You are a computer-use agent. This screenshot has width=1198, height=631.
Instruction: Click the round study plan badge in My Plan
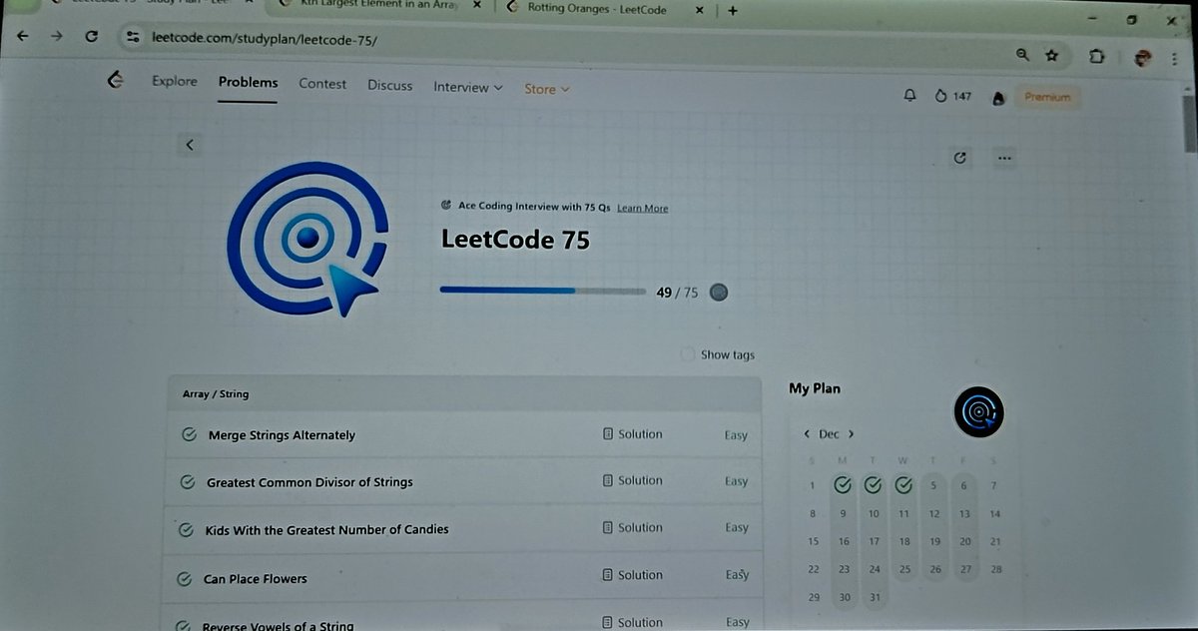coord(977,411)
